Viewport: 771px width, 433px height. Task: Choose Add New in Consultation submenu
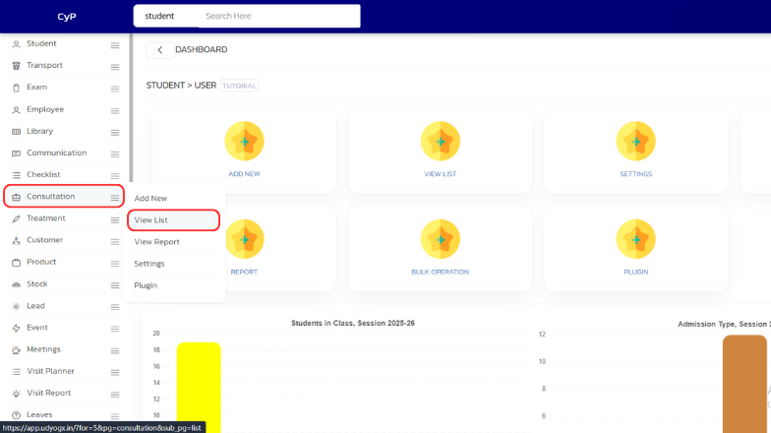point(150,199)
